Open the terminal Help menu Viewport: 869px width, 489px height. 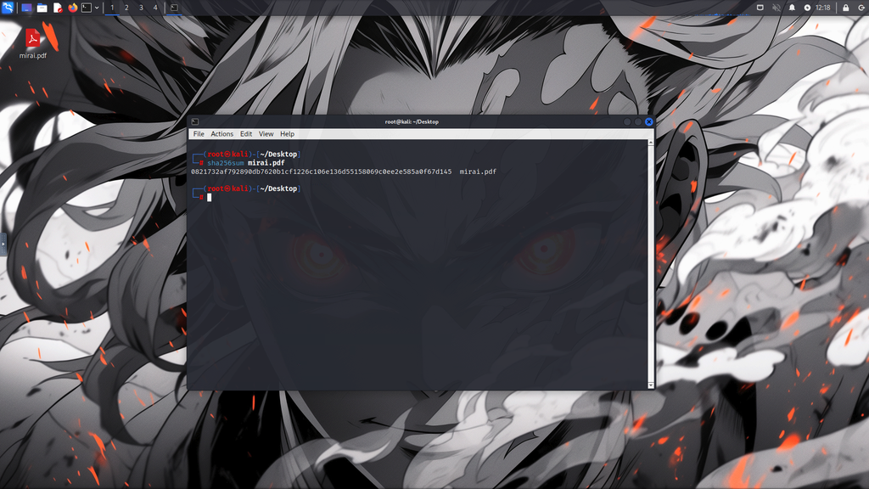(x=287, y=134)
